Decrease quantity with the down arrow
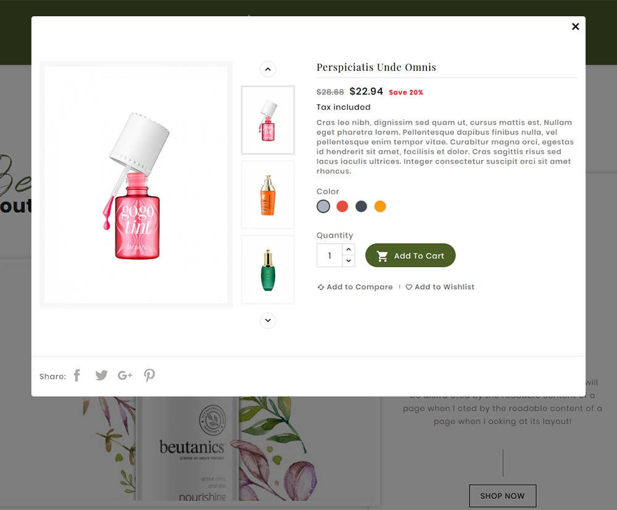This screenshot has width=617, height=510. [348, 261]
